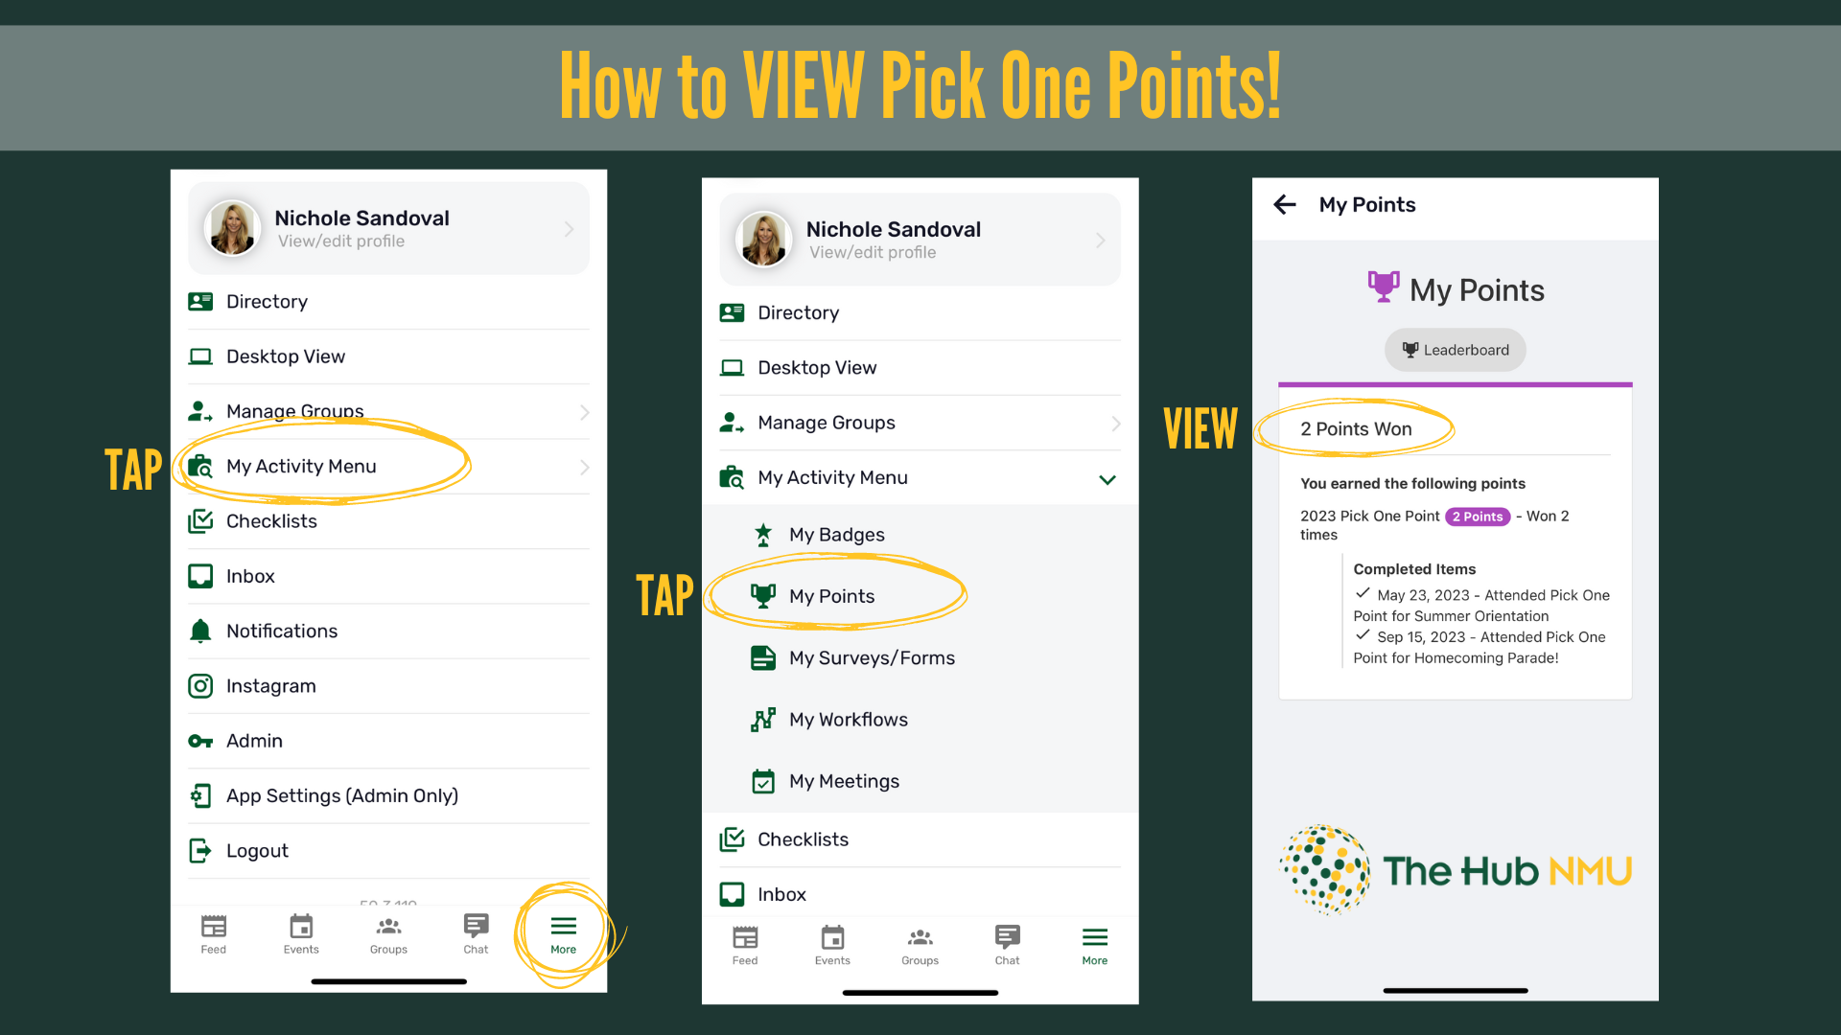
Task: Toggle My Badges under Activity Menu
Action: tap(834, 535)
